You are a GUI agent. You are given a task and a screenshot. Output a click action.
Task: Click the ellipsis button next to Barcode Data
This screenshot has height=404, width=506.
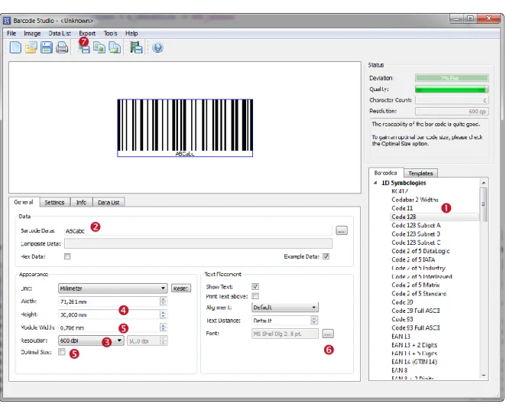point(342,230)
